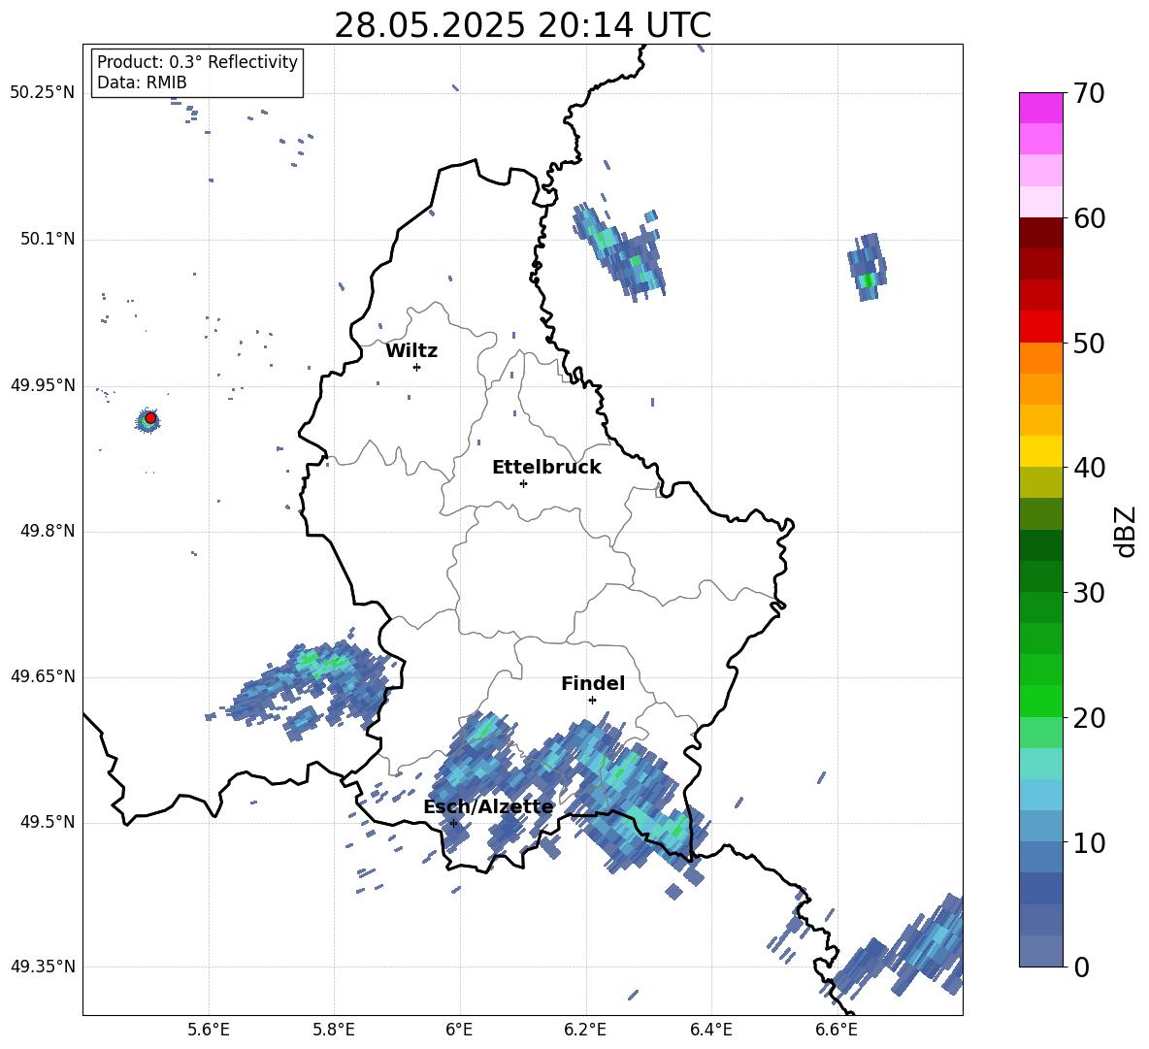Click the 5.8°E longitude tick label

coord(334,1030)
